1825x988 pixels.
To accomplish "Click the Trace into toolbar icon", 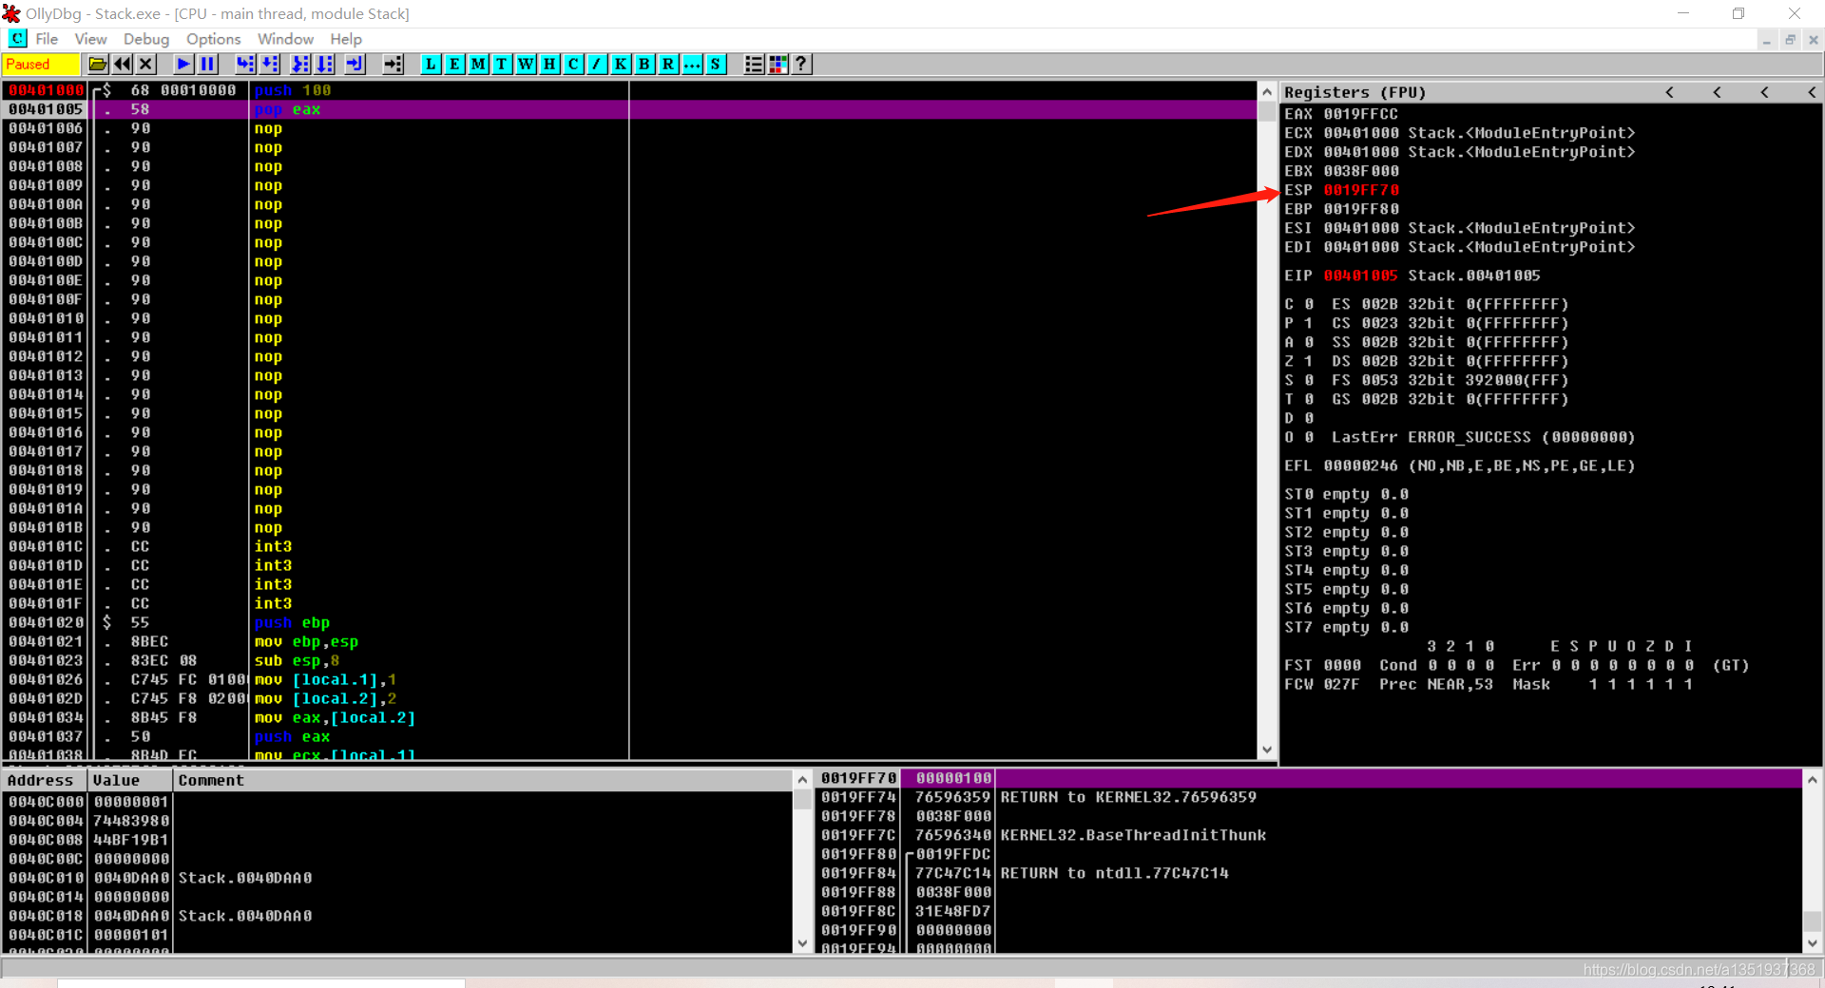I will (301, 64).
